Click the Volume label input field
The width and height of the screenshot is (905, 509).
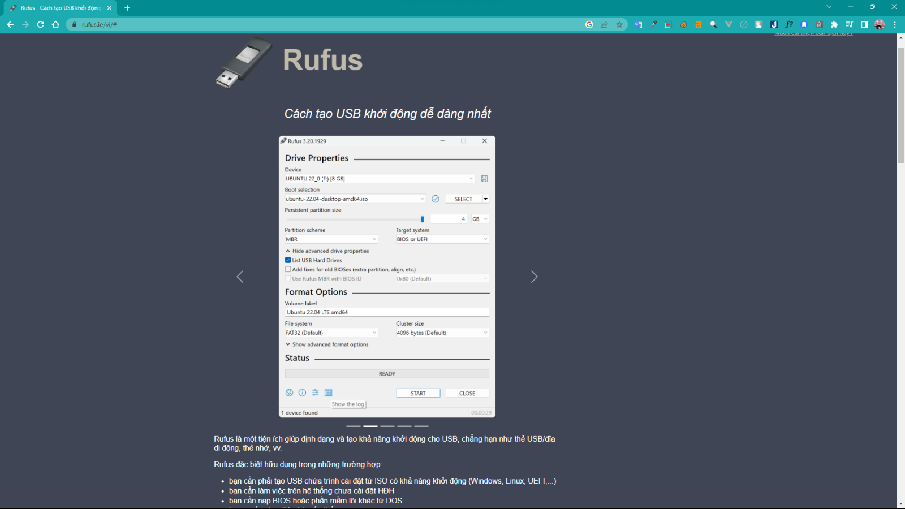[387, 312]
